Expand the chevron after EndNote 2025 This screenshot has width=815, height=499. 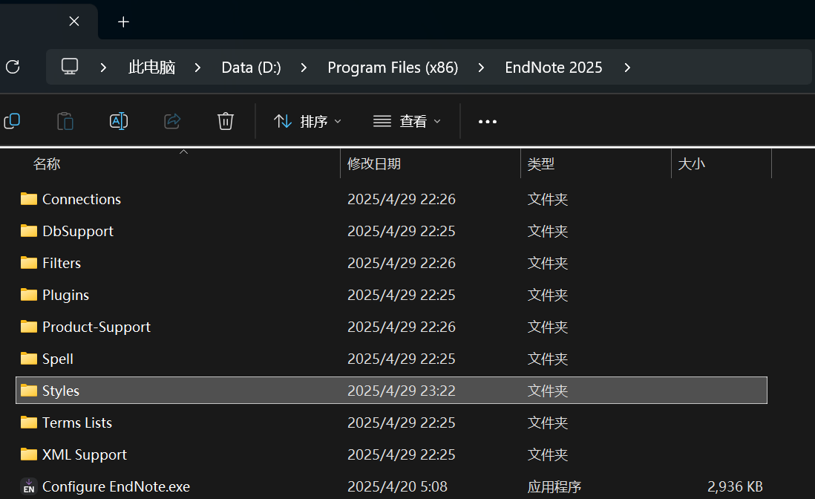coord(627,68)
